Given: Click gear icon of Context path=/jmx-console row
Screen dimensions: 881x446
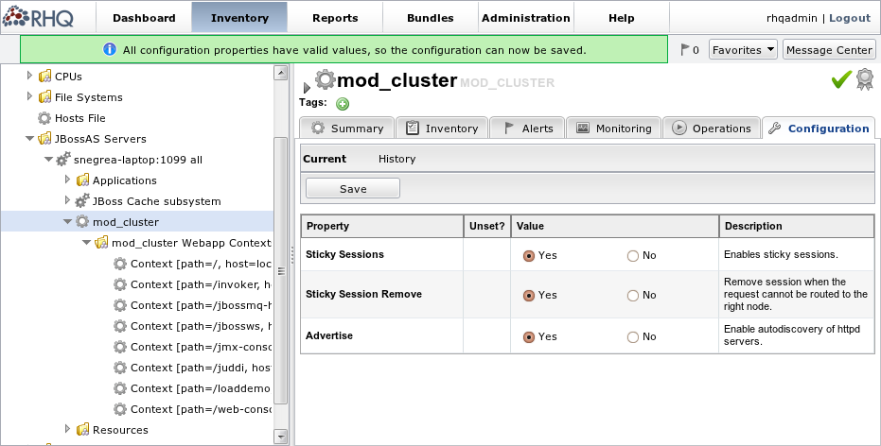Looking at the screenshot, I should (x=120, y=347).
